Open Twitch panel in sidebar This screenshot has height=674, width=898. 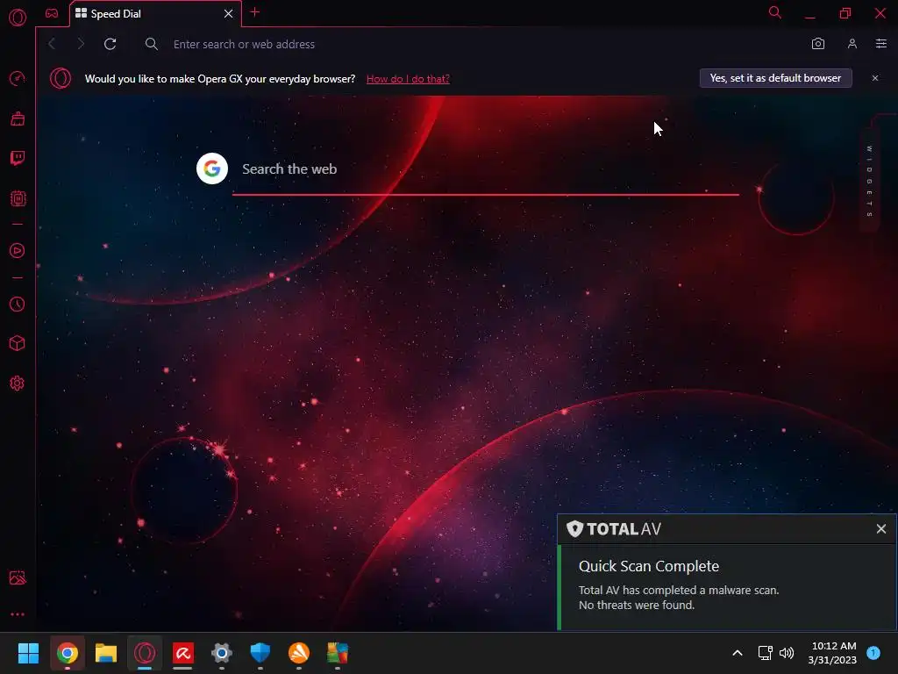pyautogui.click(x=18, y=158)
